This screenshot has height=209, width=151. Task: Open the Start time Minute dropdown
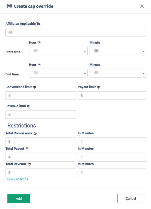pos(118,51)
